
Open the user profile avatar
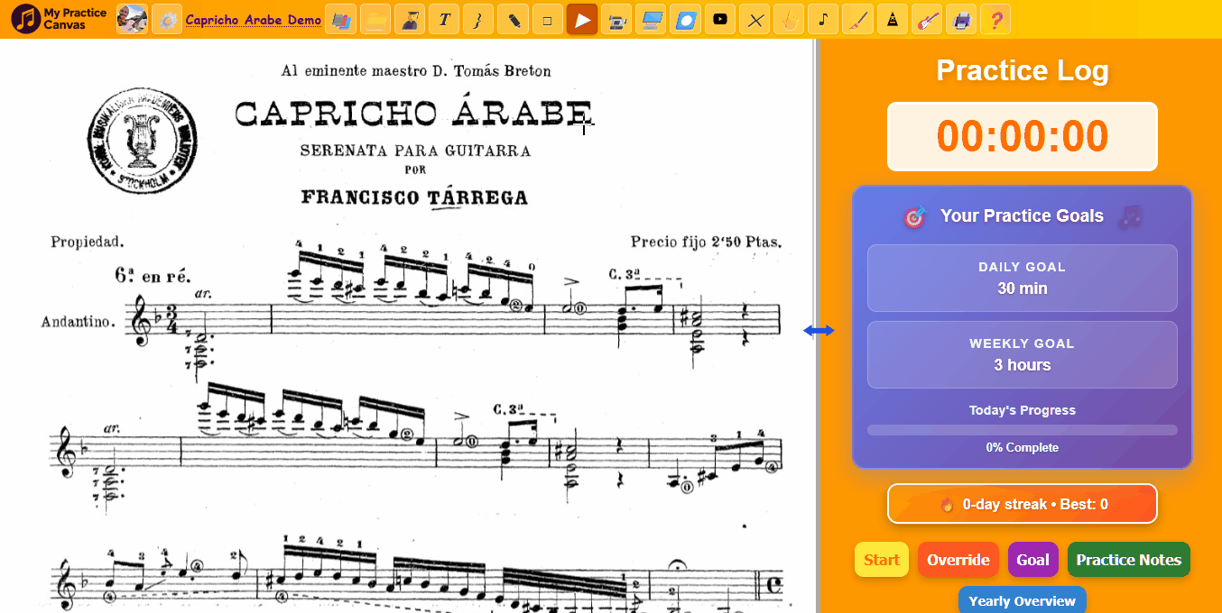point(132,19)
